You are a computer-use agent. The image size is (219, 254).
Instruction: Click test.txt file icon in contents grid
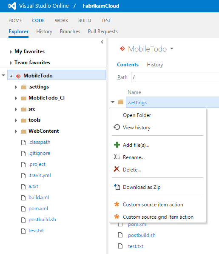pyautogui.click(x=120, y=246)
